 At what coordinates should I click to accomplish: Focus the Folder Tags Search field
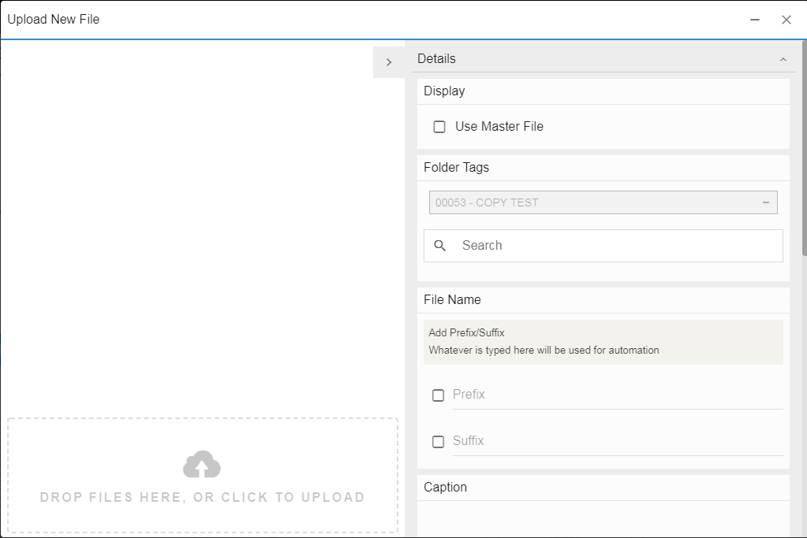[x=615, y=246]
